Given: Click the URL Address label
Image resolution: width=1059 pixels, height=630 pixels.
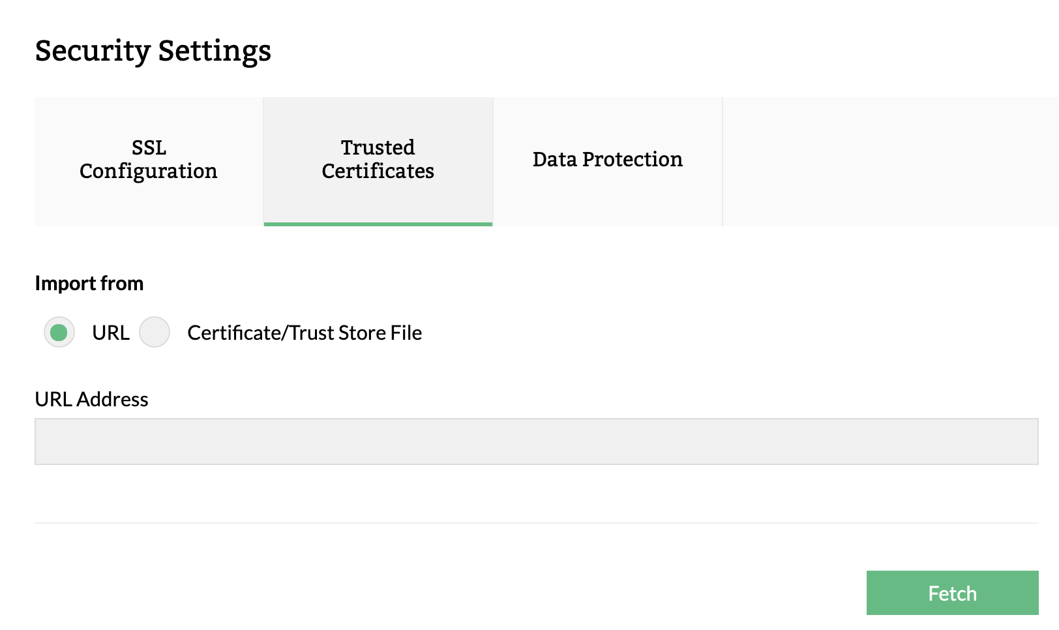Looking at the screenshot, I should (x=92, y=399).
